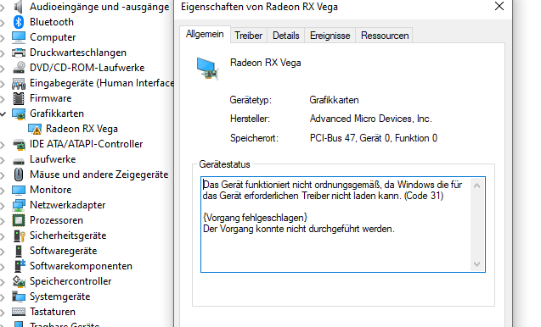Image resolution: width=541 pixels, height=327 pixels.
Task: Expand the Monitore node
Action: tap(3, 191)
